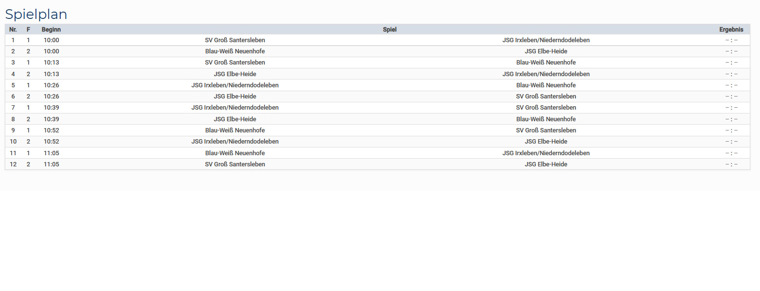Click start time of game 12
This screenshot has height=291, width=760.
click(51, 164)
